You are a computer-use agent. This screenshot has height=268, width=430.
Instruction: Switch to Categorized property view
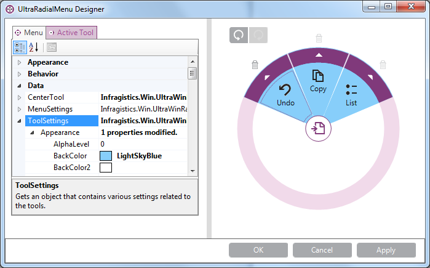pyautogui.click(x=20, y=47)
